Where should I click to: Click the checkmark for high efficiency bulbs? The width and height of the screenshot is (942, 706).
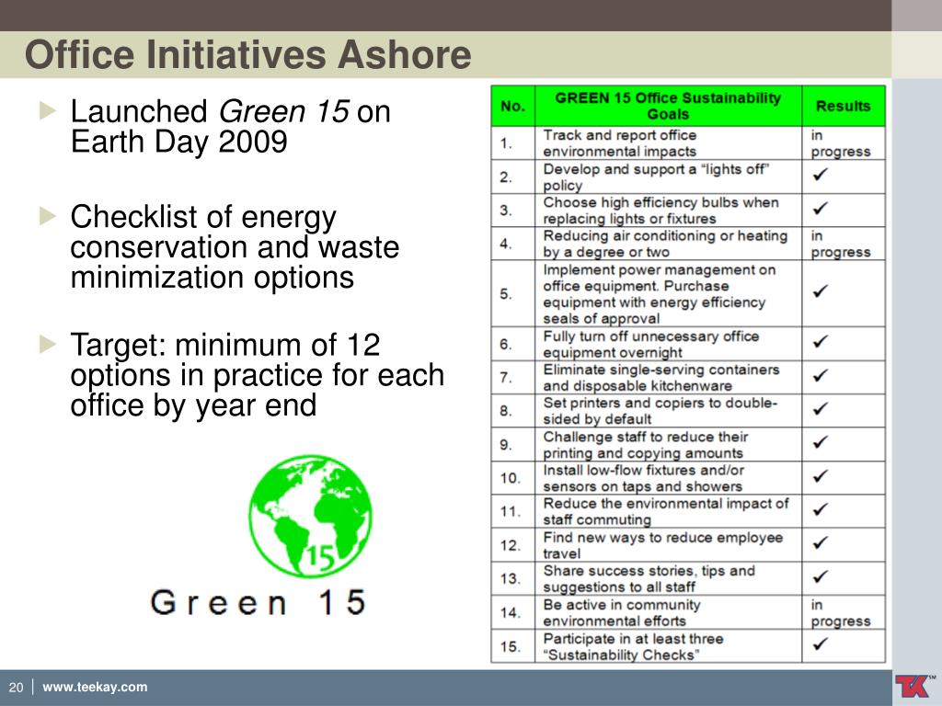tap(820, 209)
